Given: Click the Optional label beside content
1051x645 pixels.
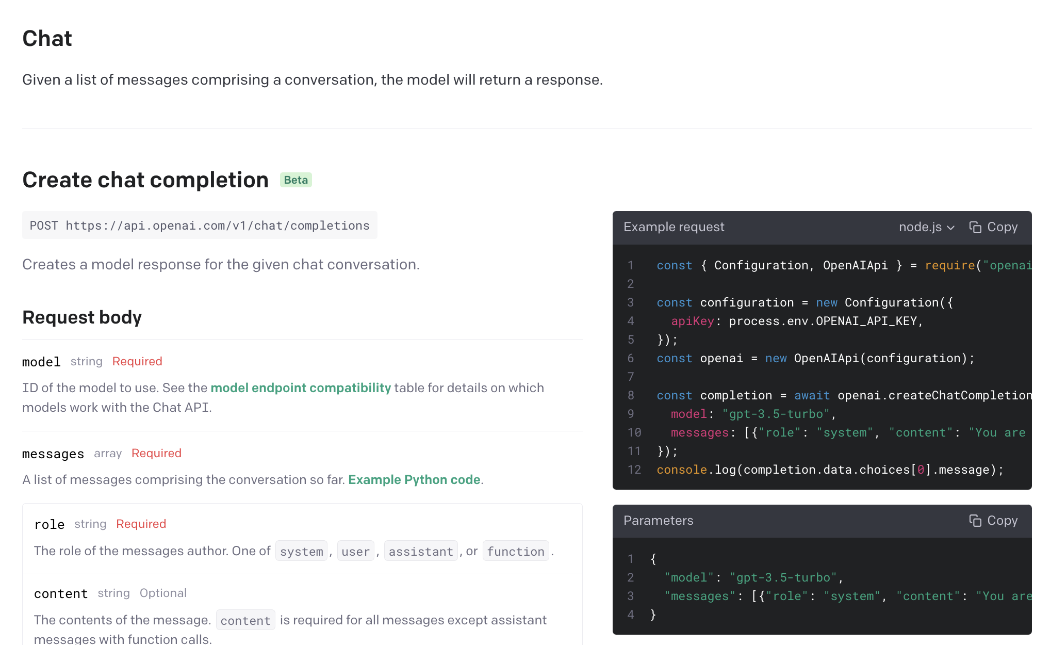Looking at the screenshot, I should tap(163, 593).
